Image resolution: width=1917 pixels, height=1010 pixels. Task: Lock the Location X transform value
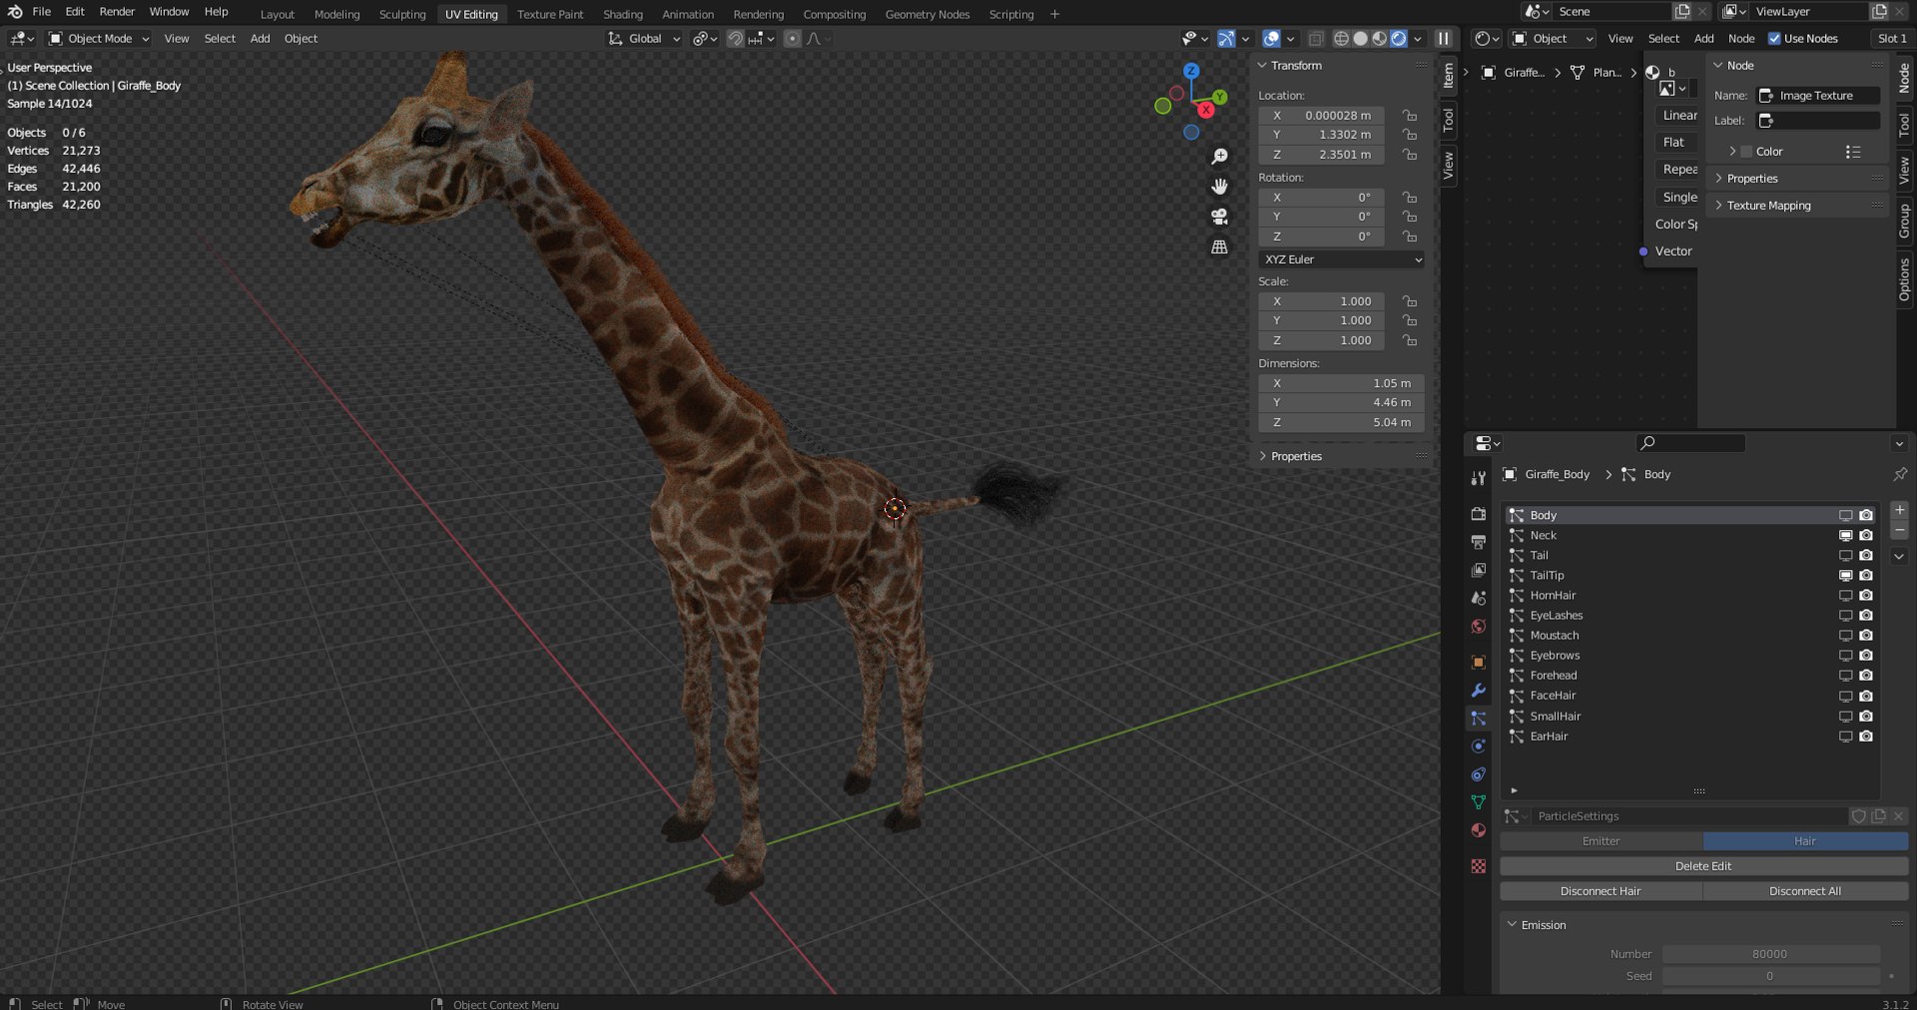pos(1409,116)
